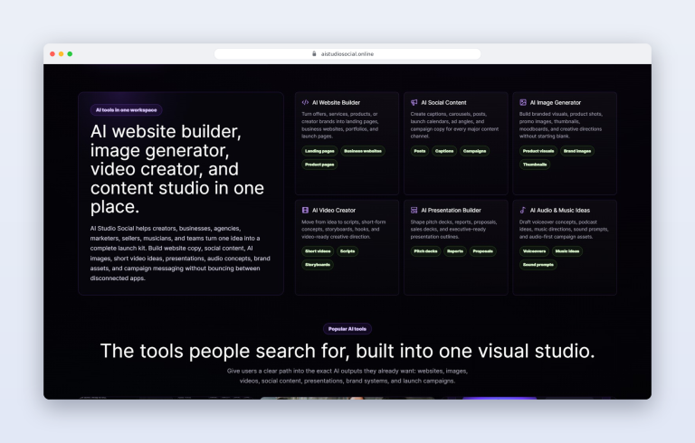Click the Popular AI tools badge
This screenshot has width=695, height=443.
[347, 329]
